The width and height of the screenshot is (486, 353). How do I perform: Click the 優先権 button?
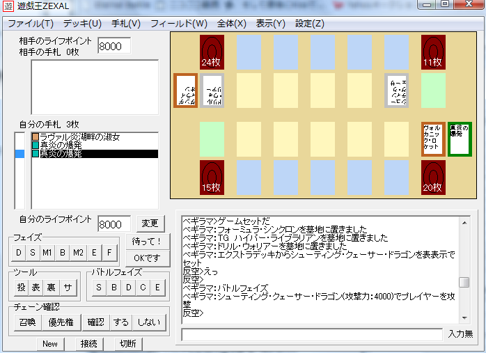61,322
